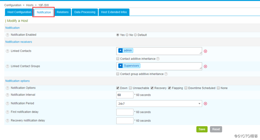Enable Contact group additive inheritance checkbox

coord(118,74)
